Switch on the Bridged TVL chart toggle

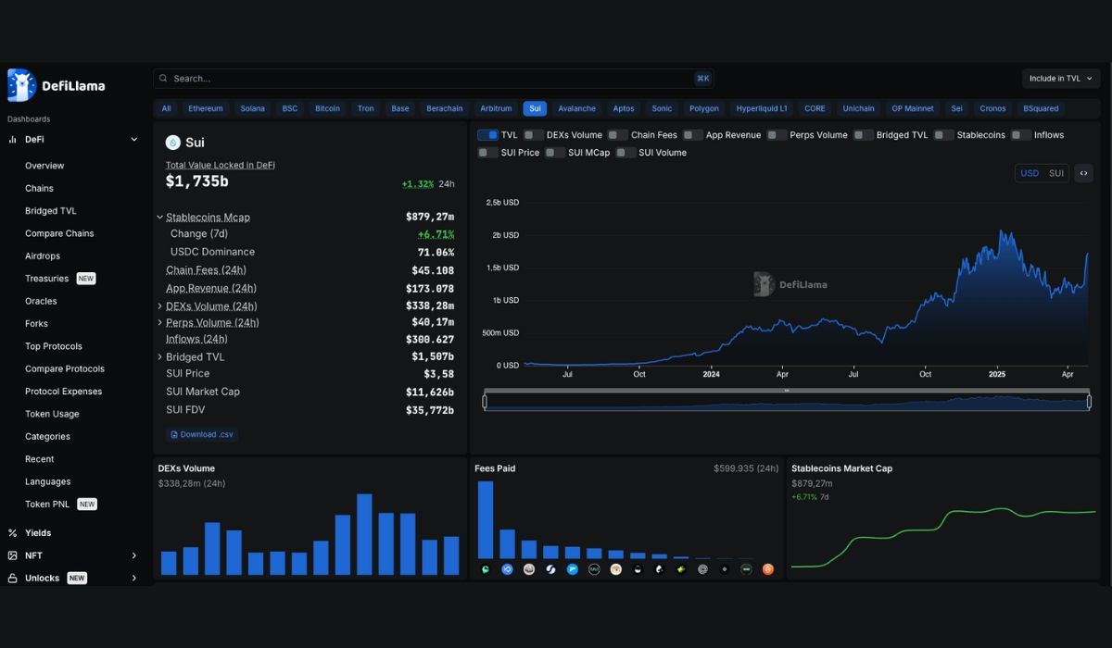pos(863,135)
